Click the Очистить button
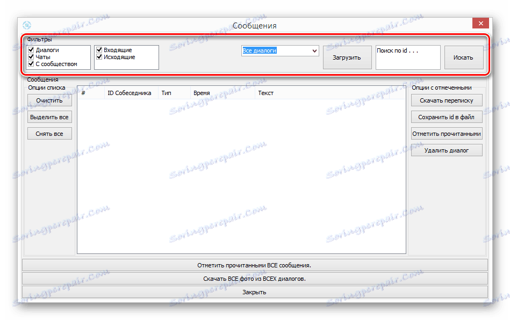This screenshot has width=510, height=320. tap(49, 100)
